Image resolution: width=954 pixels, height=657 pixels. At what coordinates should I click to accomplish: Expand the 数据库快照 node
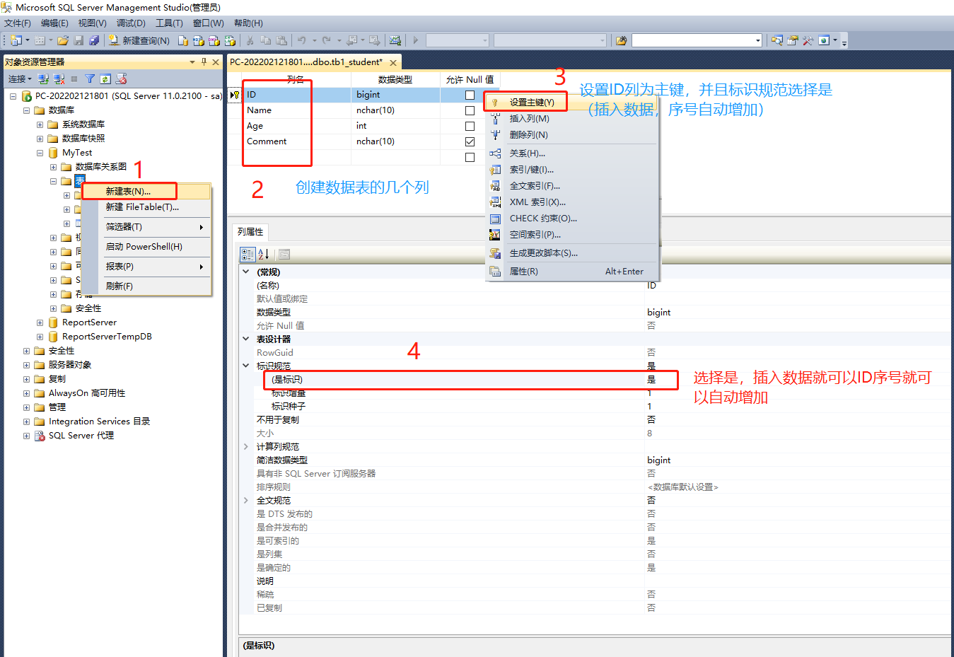coord(40,139)
